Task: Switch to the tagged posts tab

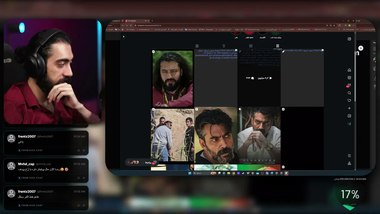Action: pos(197,46)
